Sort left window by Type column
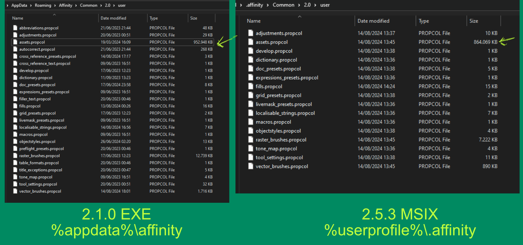 (x=154, y=18)
